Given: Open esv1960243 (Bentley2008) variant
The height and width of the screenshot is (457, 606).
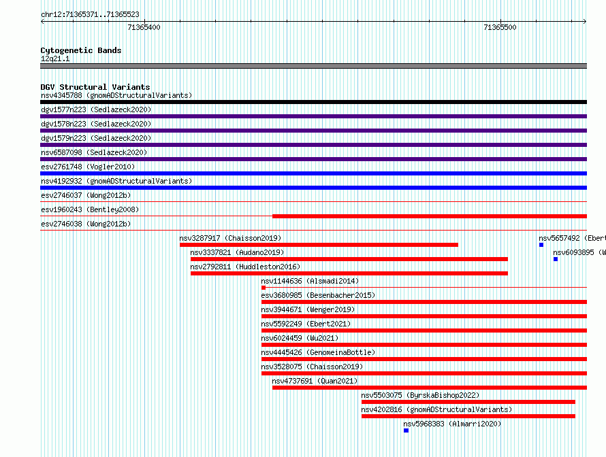Looking at the screenshot, I should pos(90,209).
